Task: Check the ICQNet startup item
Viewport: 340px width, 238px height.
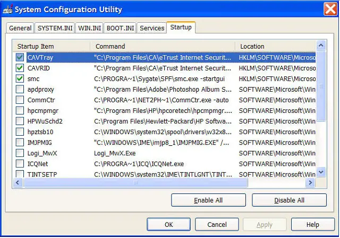Action: click(x=20, y=164)
